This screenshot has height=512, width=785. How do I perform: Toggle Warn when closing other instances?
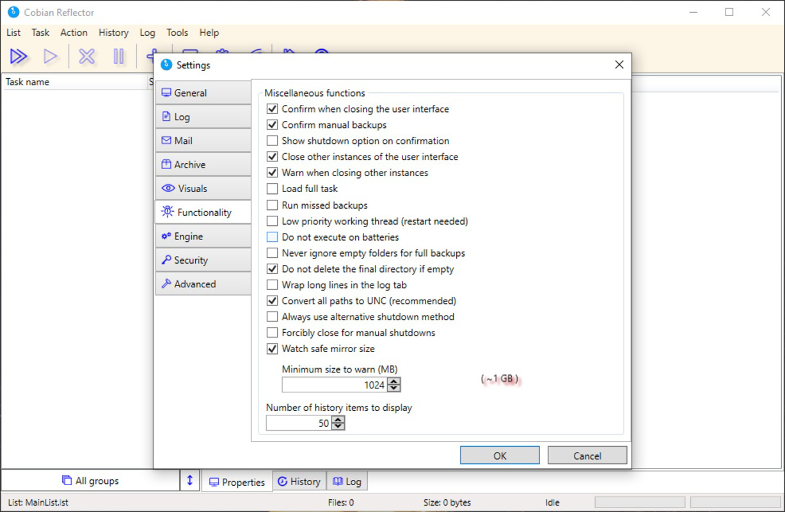point(273,173)
